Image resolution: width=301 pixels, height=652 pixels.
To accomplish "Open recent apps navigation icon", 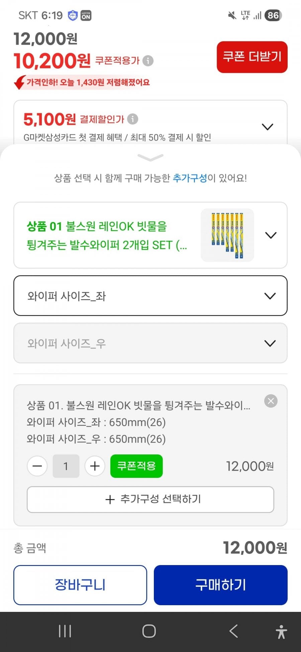I will click(x=65, y=631).
